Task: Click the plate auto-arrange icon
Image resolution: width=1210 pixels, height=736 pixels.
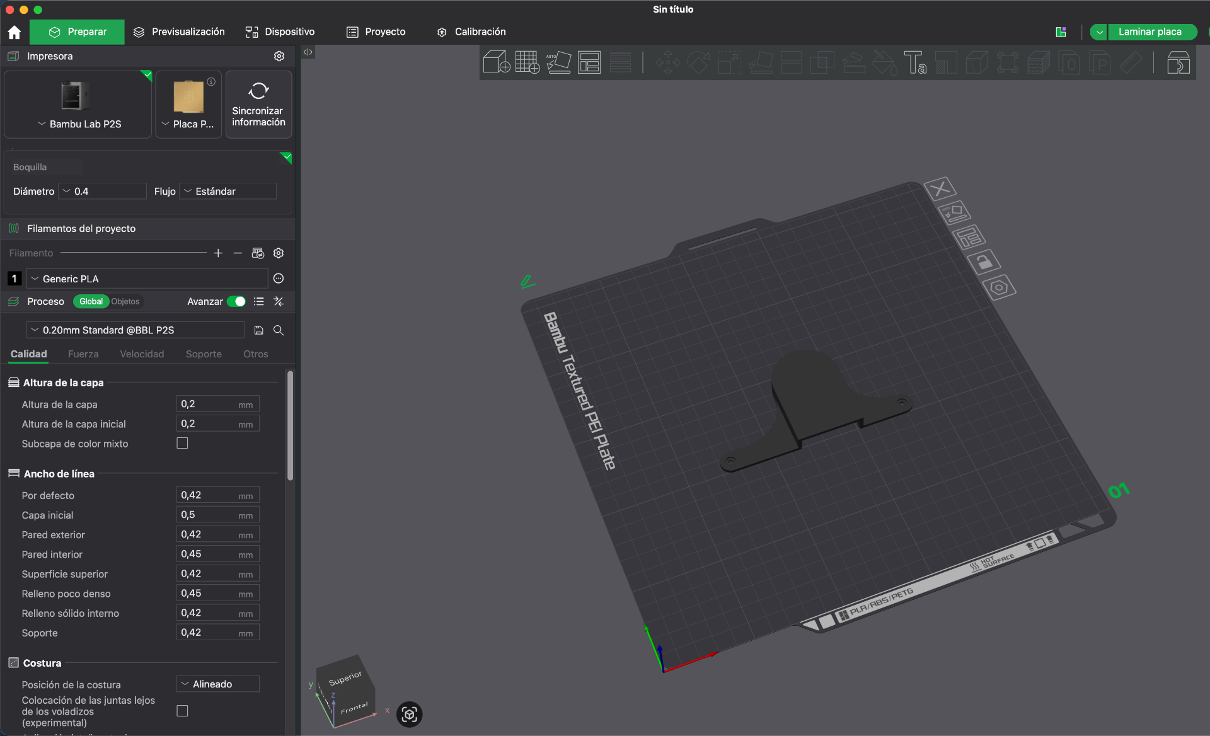Action: click(x=969, y=238)
